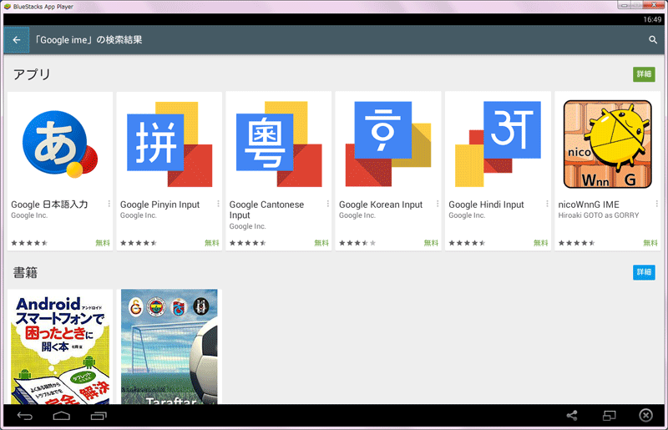The image size is (668, 430).
Task: Click the Google Hindi Input title text
Action: coord(486,205)
